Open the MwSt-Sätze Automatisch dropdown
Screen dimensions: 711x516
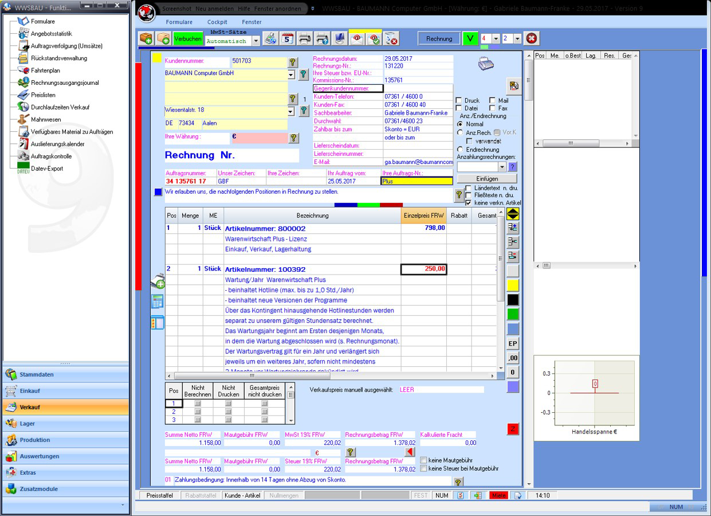click(x=256, y=41)
